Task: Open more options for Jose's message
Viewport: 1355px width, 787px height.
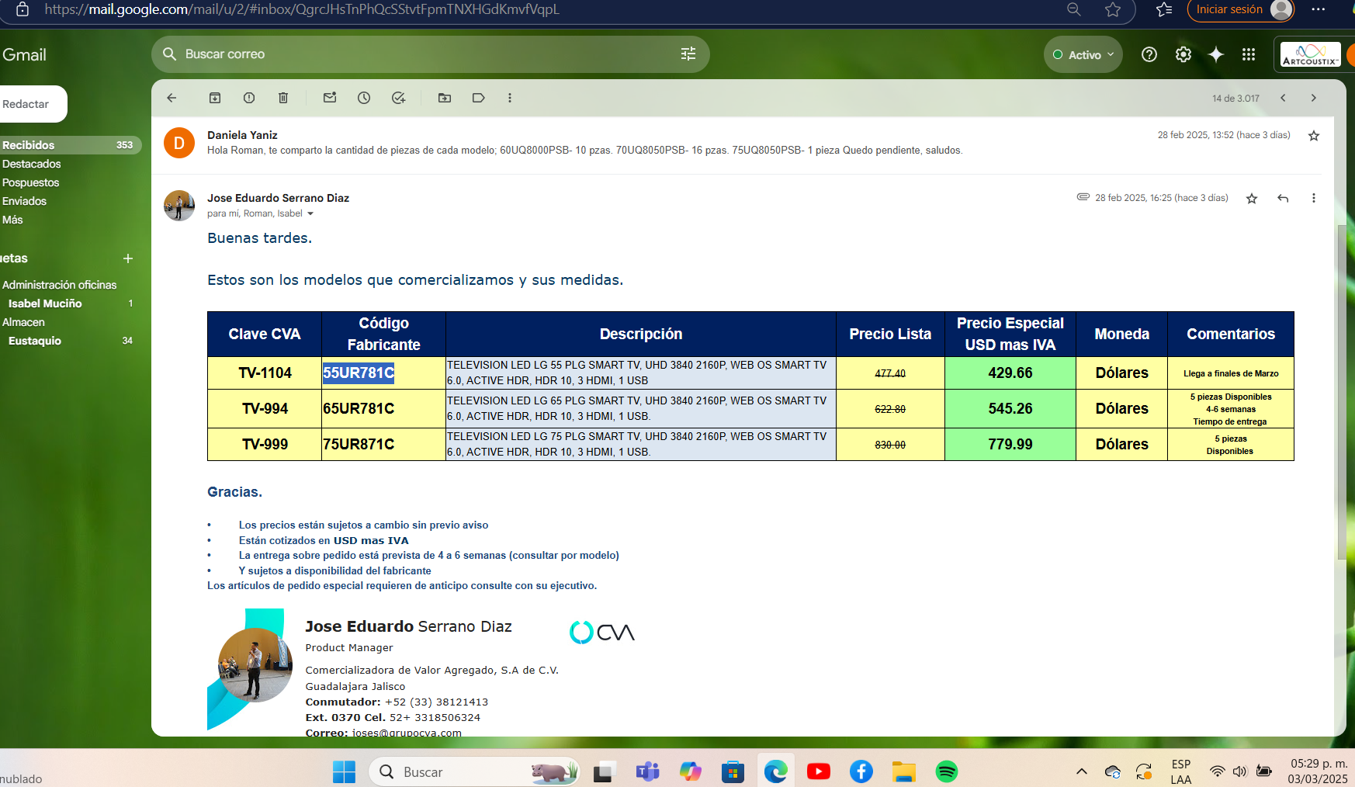Action: click(x=1314, y=199)
